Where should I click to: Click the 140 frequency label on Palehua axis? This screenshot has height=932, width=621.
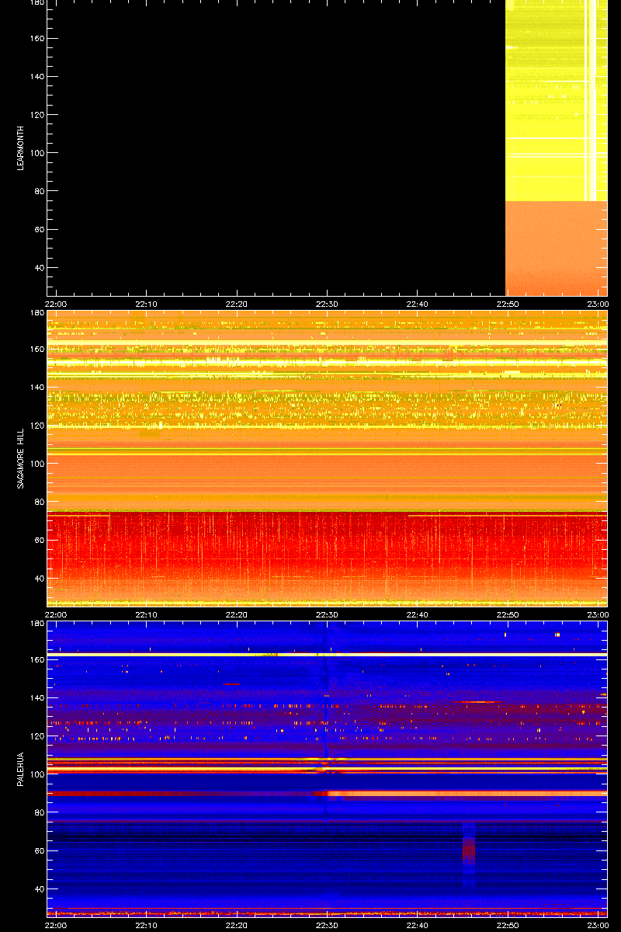coord(36,698)
